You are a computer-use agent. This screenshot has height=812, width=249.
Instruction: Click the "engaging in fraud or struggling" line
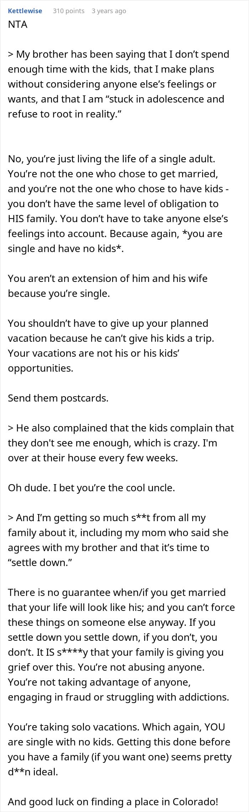click(118, 697)
